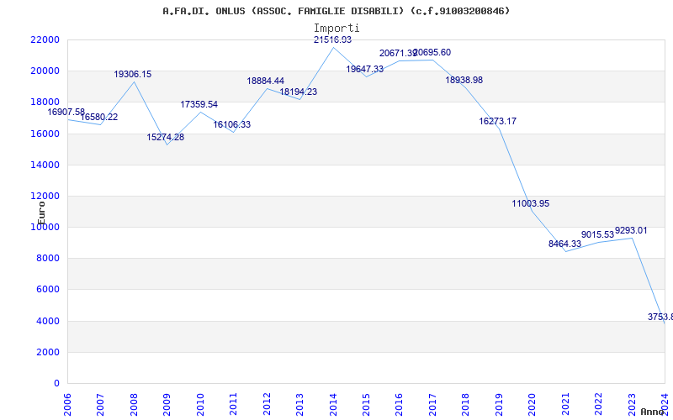Click the 2014 year label
The width and height of the screenshot is (673, 420).
[x=333, y=404]
